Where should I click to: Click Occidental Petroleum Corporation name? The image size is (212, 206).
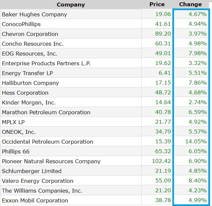click(x=48, y=142)
